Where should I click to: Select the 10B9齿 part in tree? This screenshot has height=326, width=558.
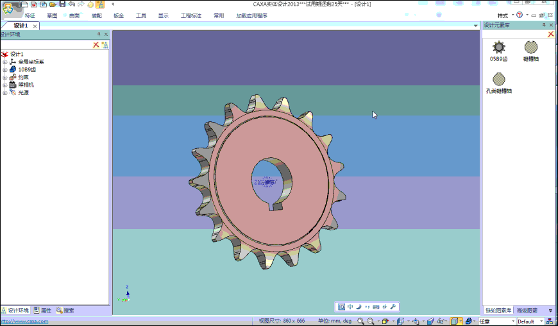(x=27, y=70)
